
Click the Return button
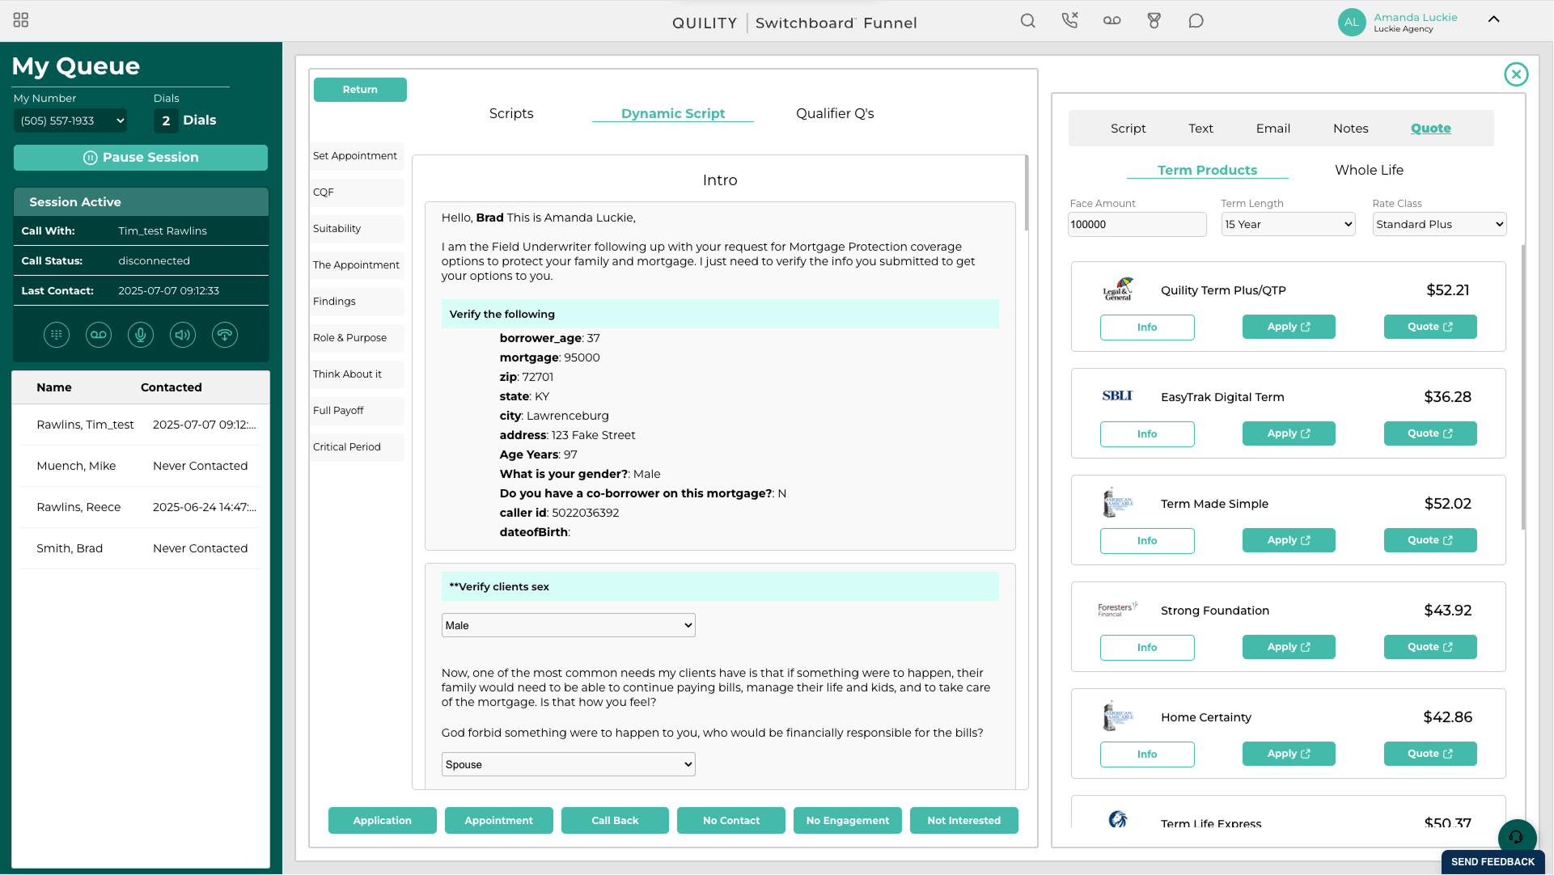point(360,90)
